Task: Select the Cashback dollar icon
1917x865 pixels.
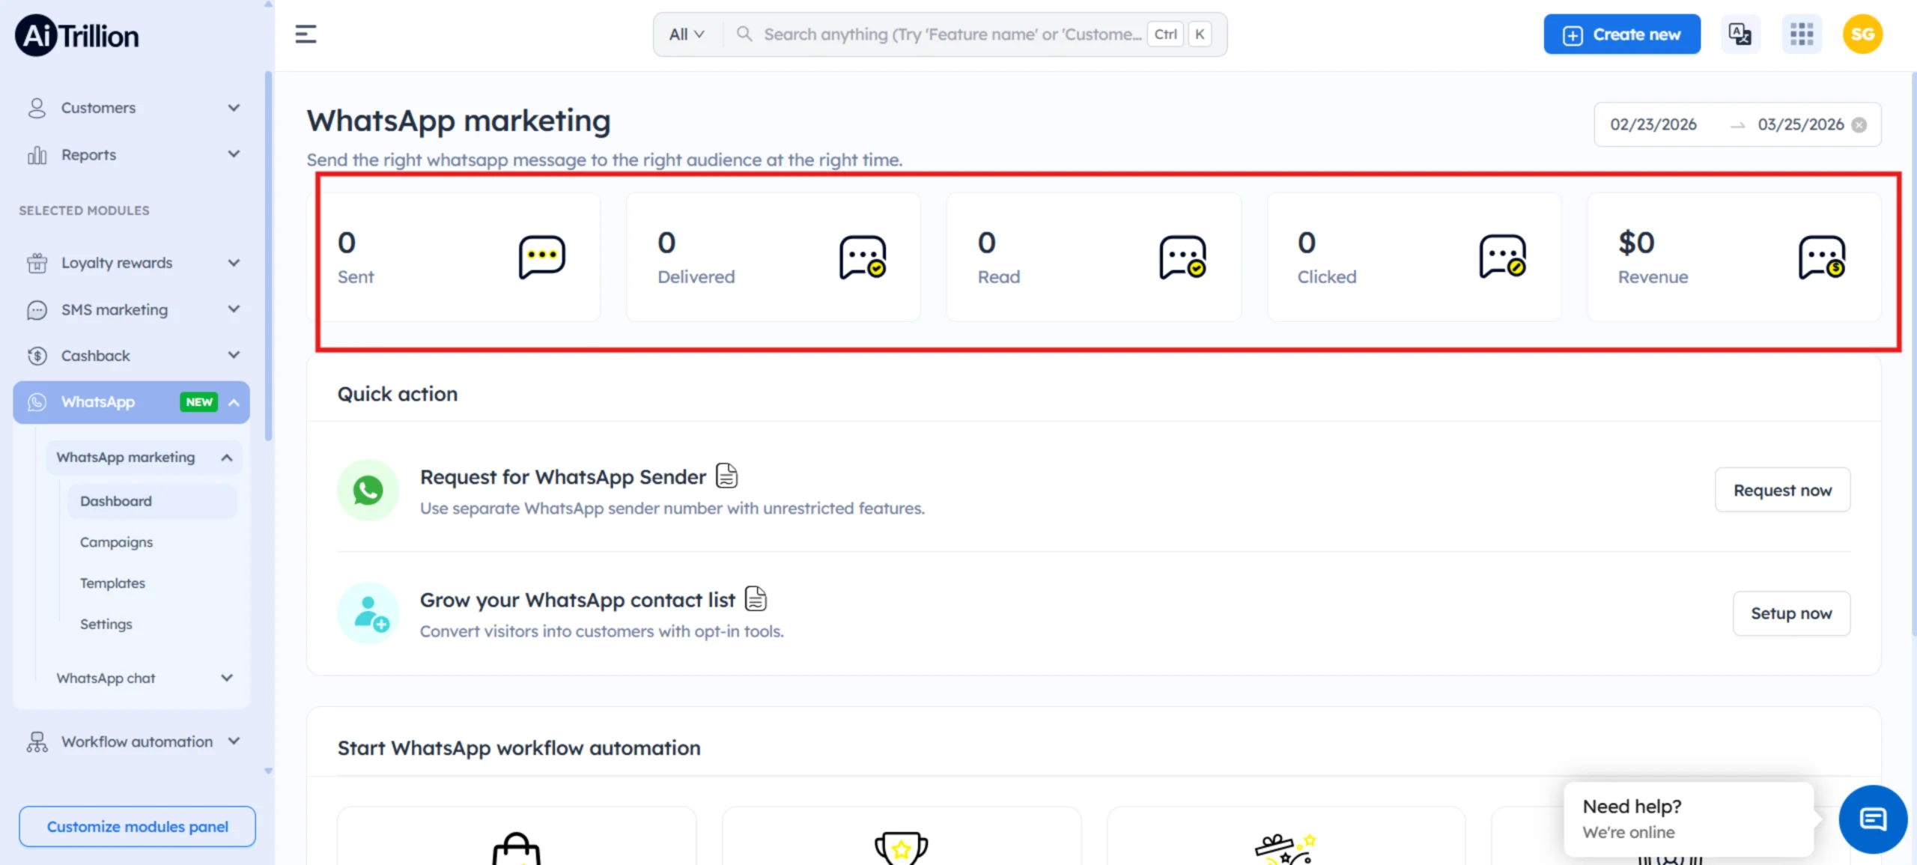Action: click(36, 355)
